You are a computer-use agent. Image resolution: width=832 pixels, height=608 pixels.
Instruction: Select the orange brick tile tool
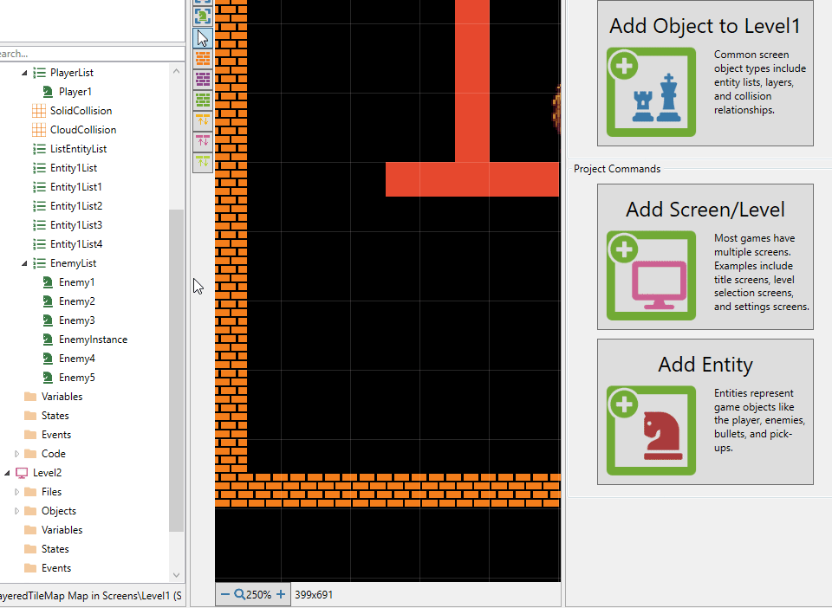coord(203,59)
